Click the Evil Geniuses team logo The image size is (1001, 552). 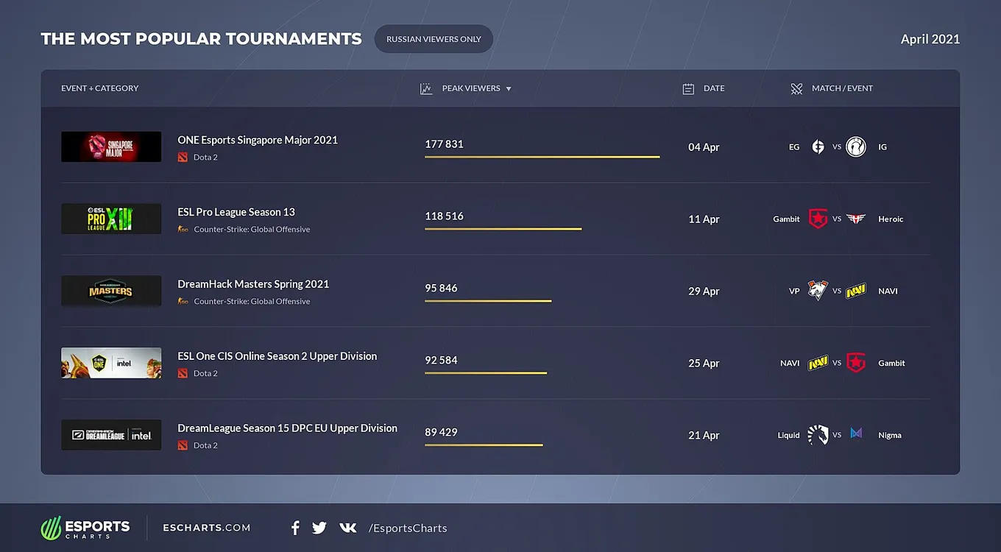tap(818, 147)
